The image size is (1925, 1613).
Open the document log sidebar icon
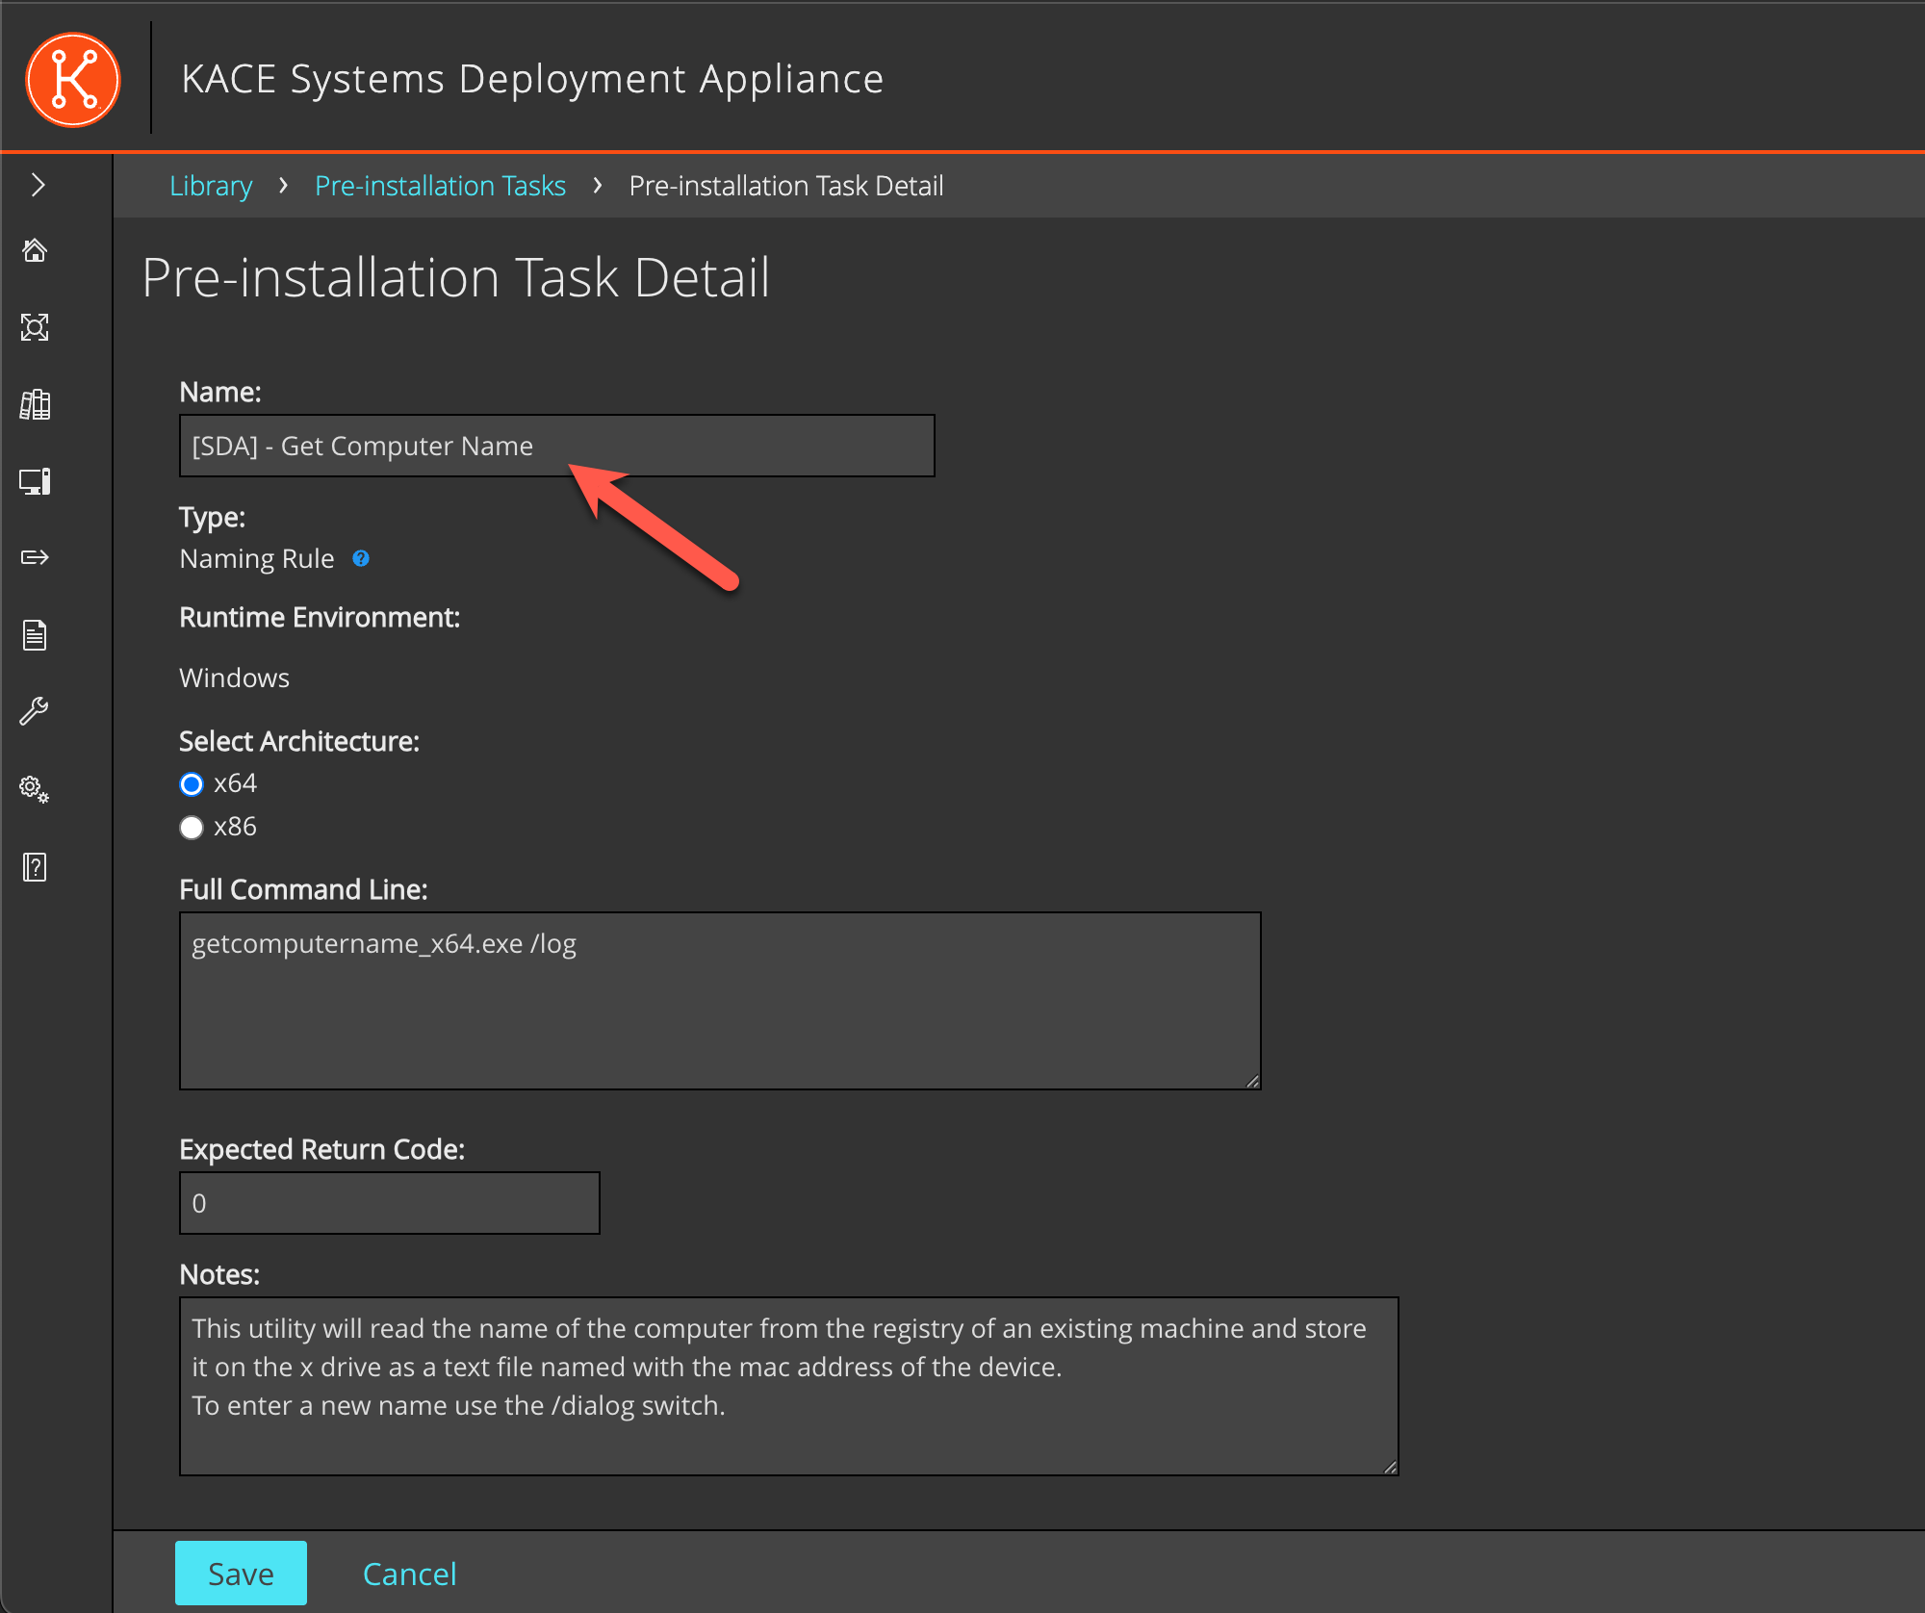click(35, 635)
